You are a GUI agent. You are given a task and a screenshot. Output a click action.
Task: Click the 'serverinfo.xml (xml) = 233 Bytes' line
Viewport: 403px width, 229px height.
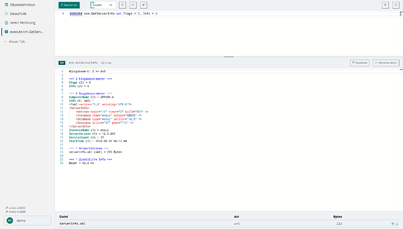(x=95, y=152)
